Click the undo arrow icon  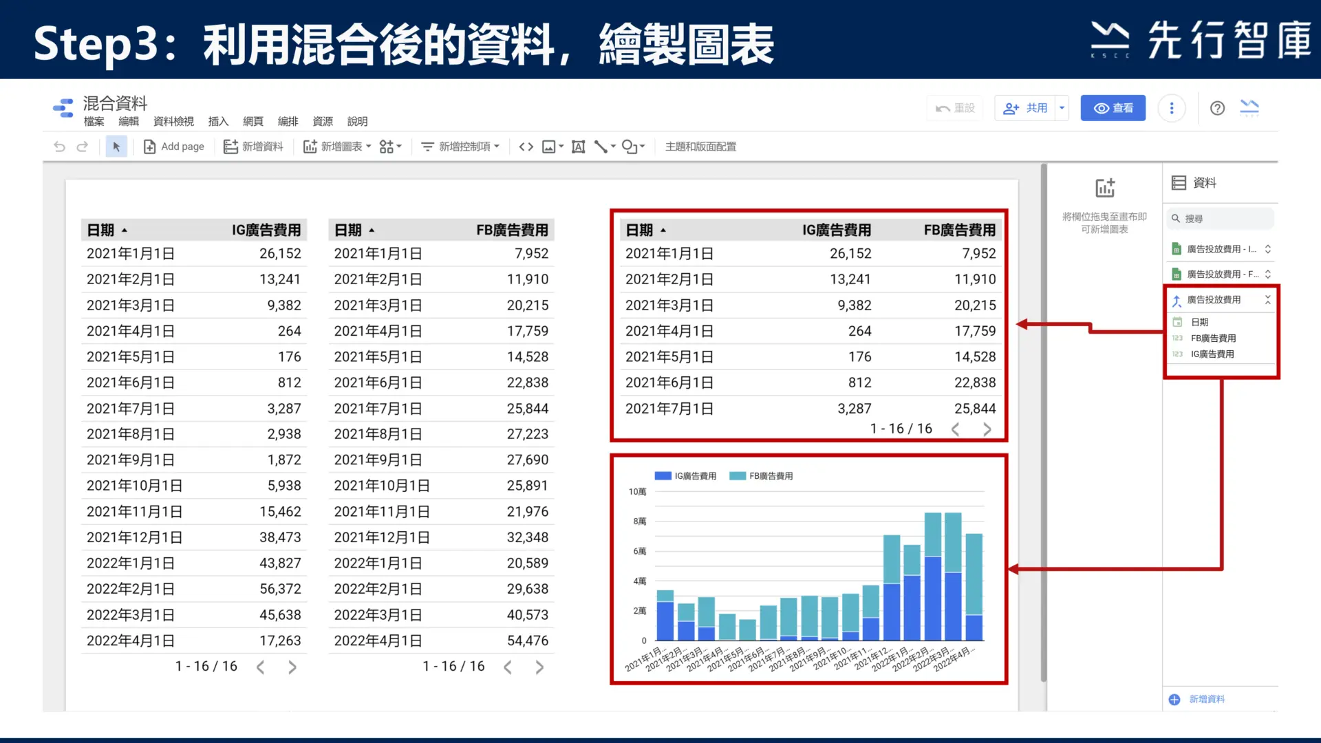pyautogui.click(x=59, y=147)
